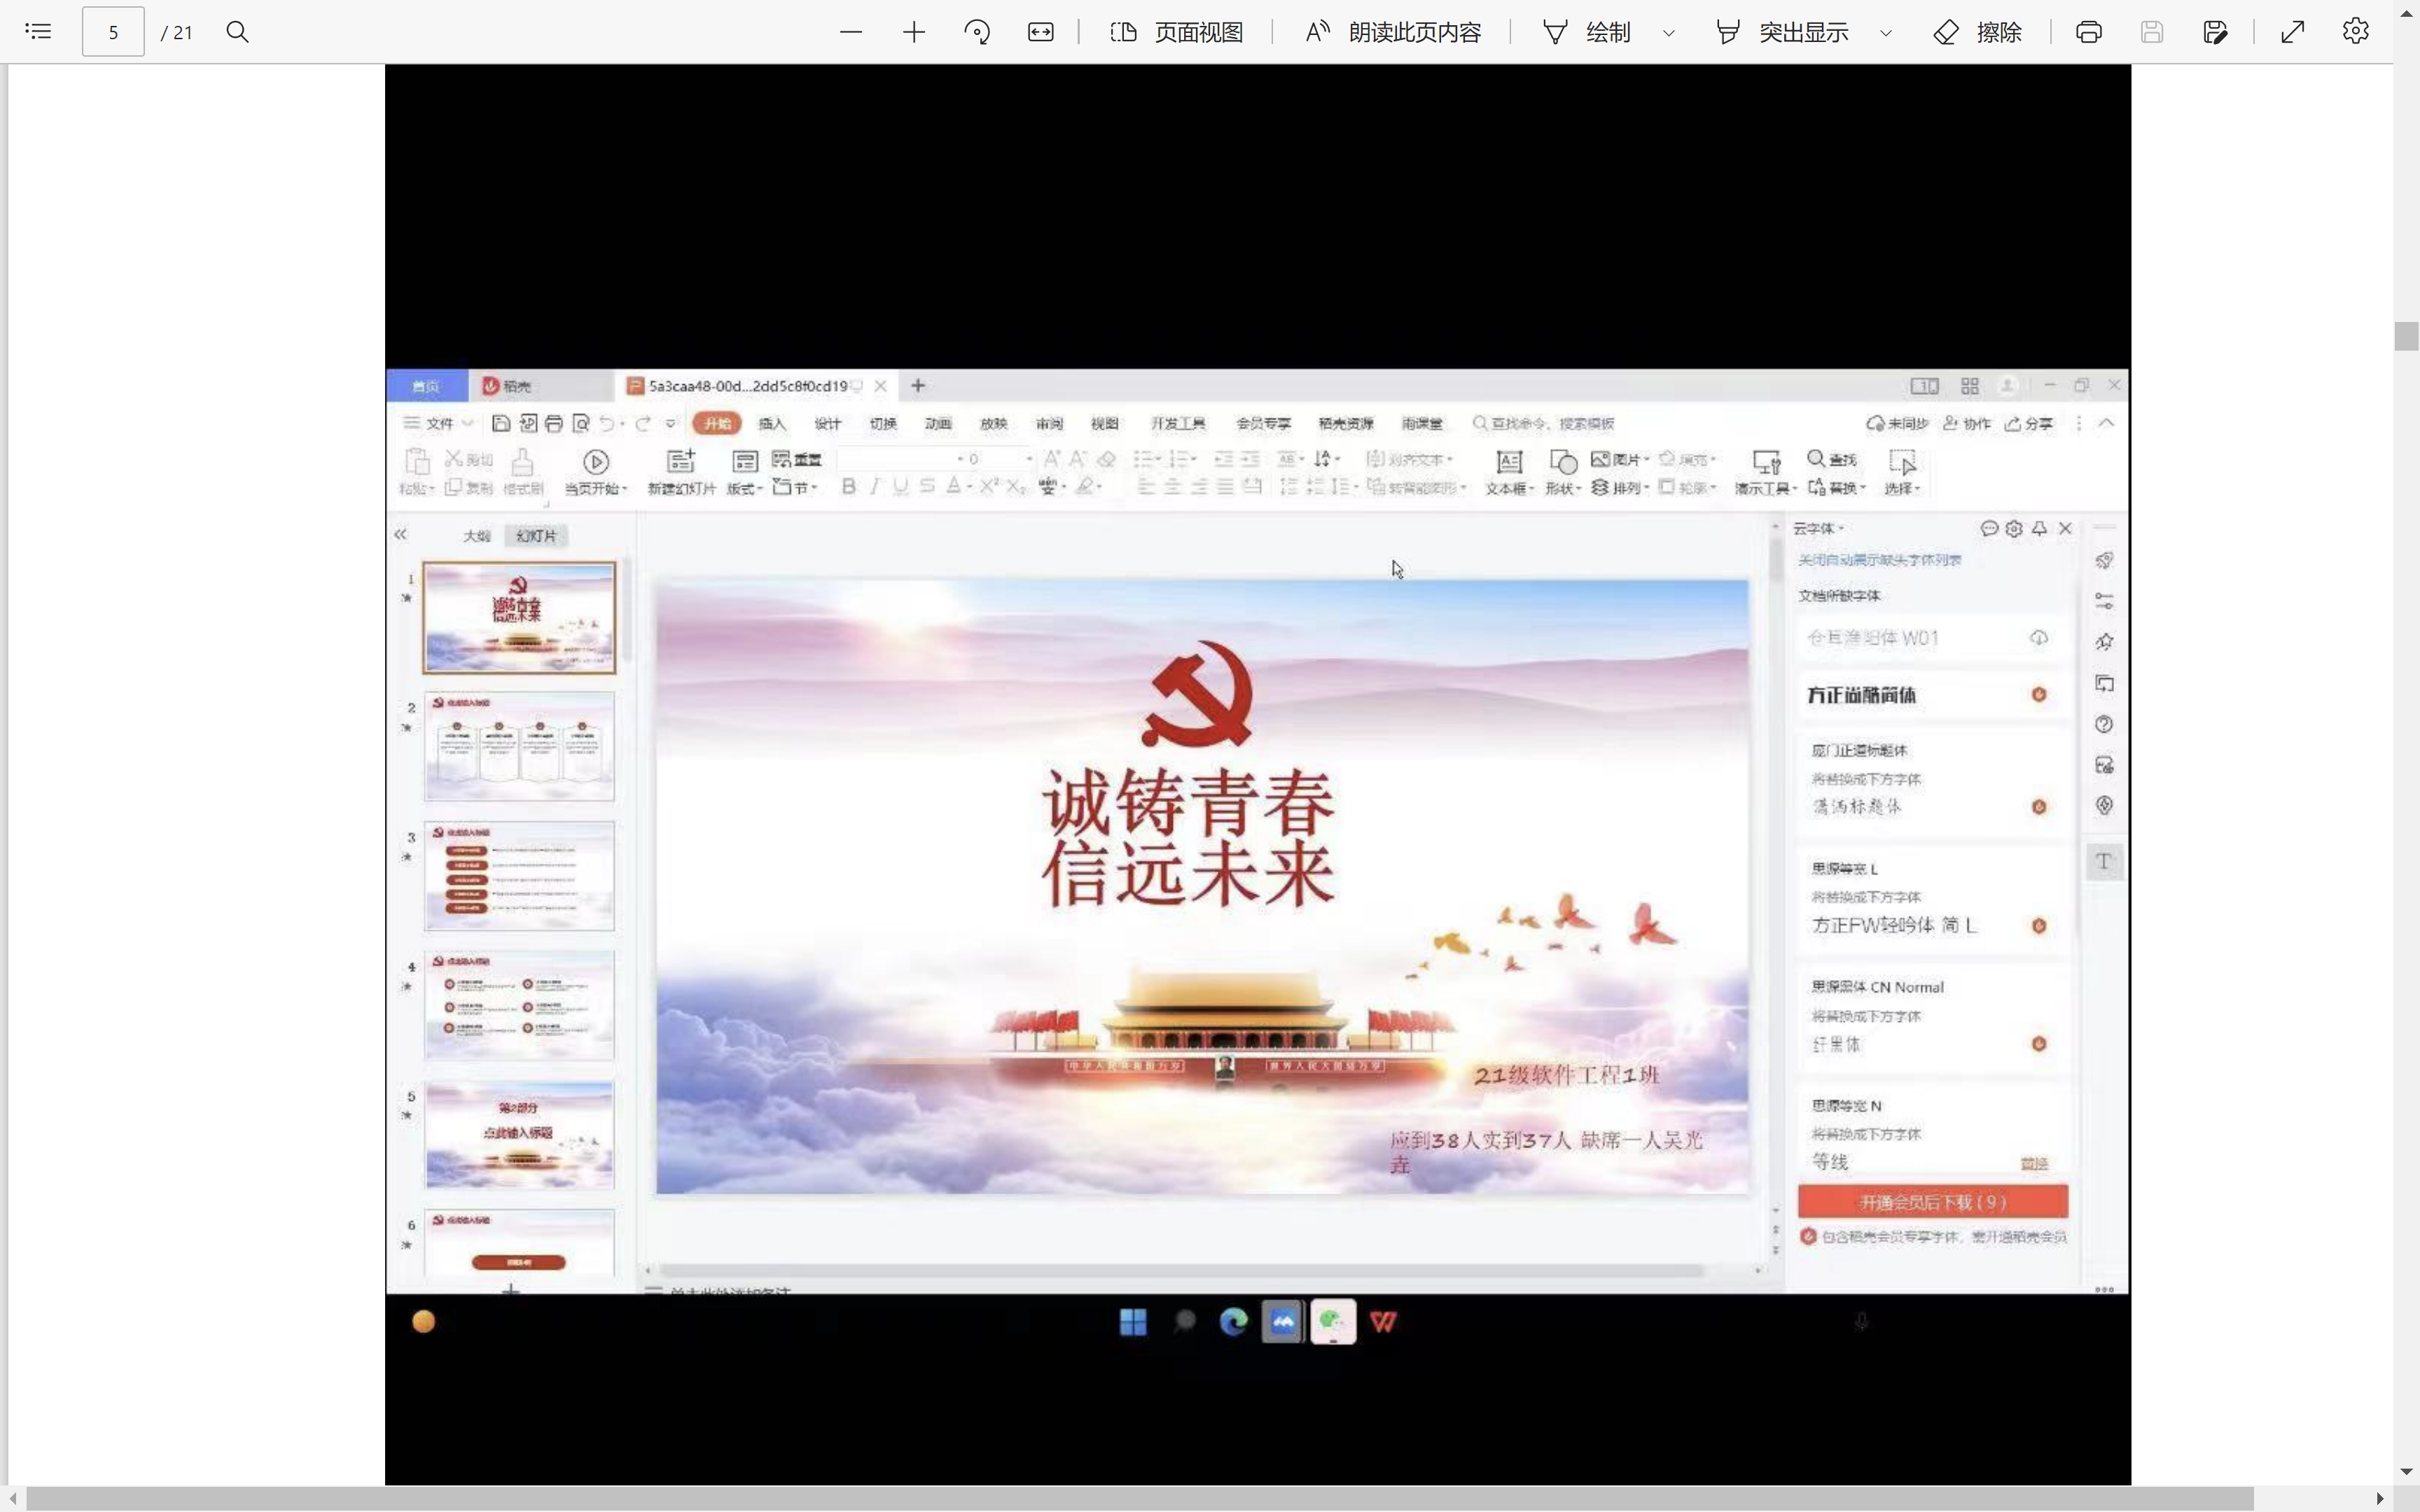The width and height of the screenshot is (2420, 1512).
Task: Enter fullscreen with the expand arrows icon
Action: [x=2292, y=32]
